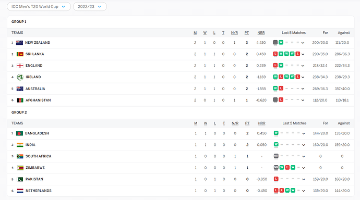Image resolution: width=360 pixels, height=200 pixels.
Task: Click the New Zealand flag icon
Action: 19,43
